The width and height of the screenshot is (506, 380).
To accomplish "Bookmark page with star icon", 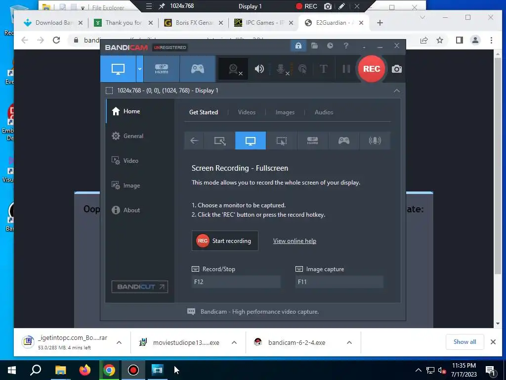I will click(x=439, y=40).
